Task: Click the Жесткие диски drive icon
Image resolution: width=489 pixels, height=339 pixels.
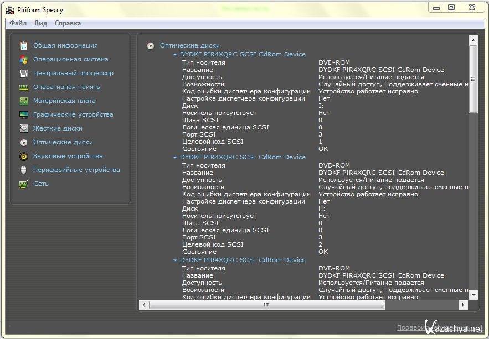Action: pyautogui.click(x=24, y=128)
